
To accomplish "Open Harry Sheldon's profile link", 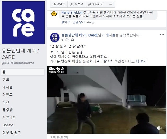I will 72,13.
